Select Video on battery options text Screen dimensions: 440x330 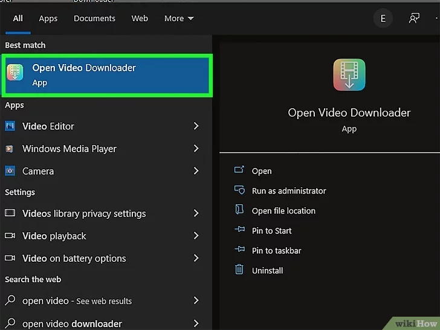74,259
